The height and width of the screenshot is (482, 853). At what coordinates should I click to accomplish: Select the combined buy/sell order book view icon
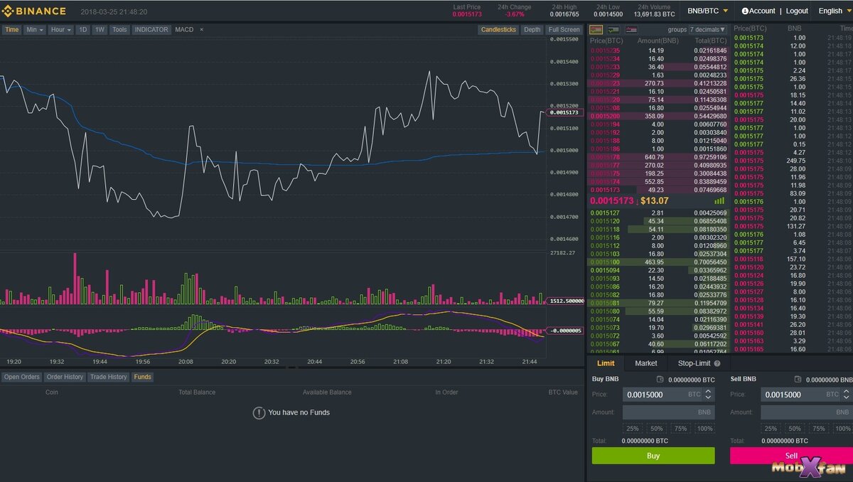pyautogui.click(x=596, y=30)
